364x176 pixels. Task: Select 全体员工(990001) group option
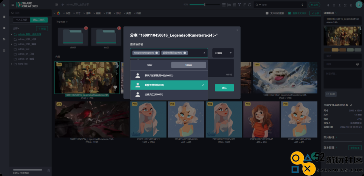pos(169,95)
